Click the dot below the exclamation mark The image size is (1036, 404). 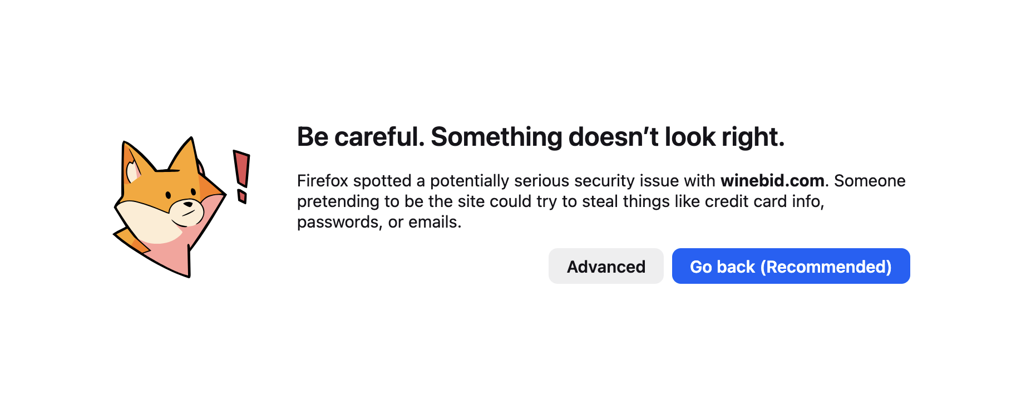[x=242, y=196]
